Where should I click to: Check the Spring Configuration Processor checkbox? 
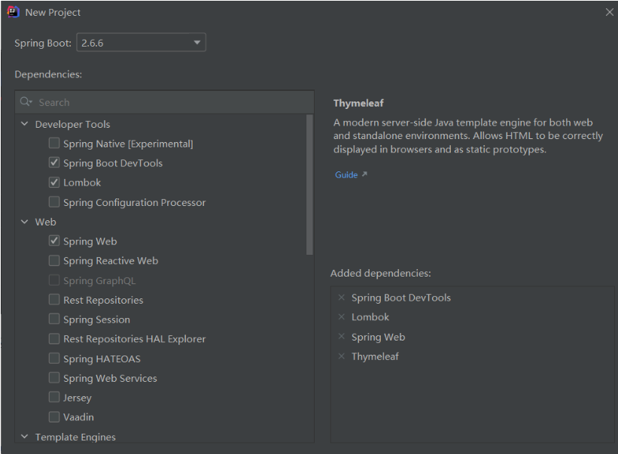click(54, 202)
